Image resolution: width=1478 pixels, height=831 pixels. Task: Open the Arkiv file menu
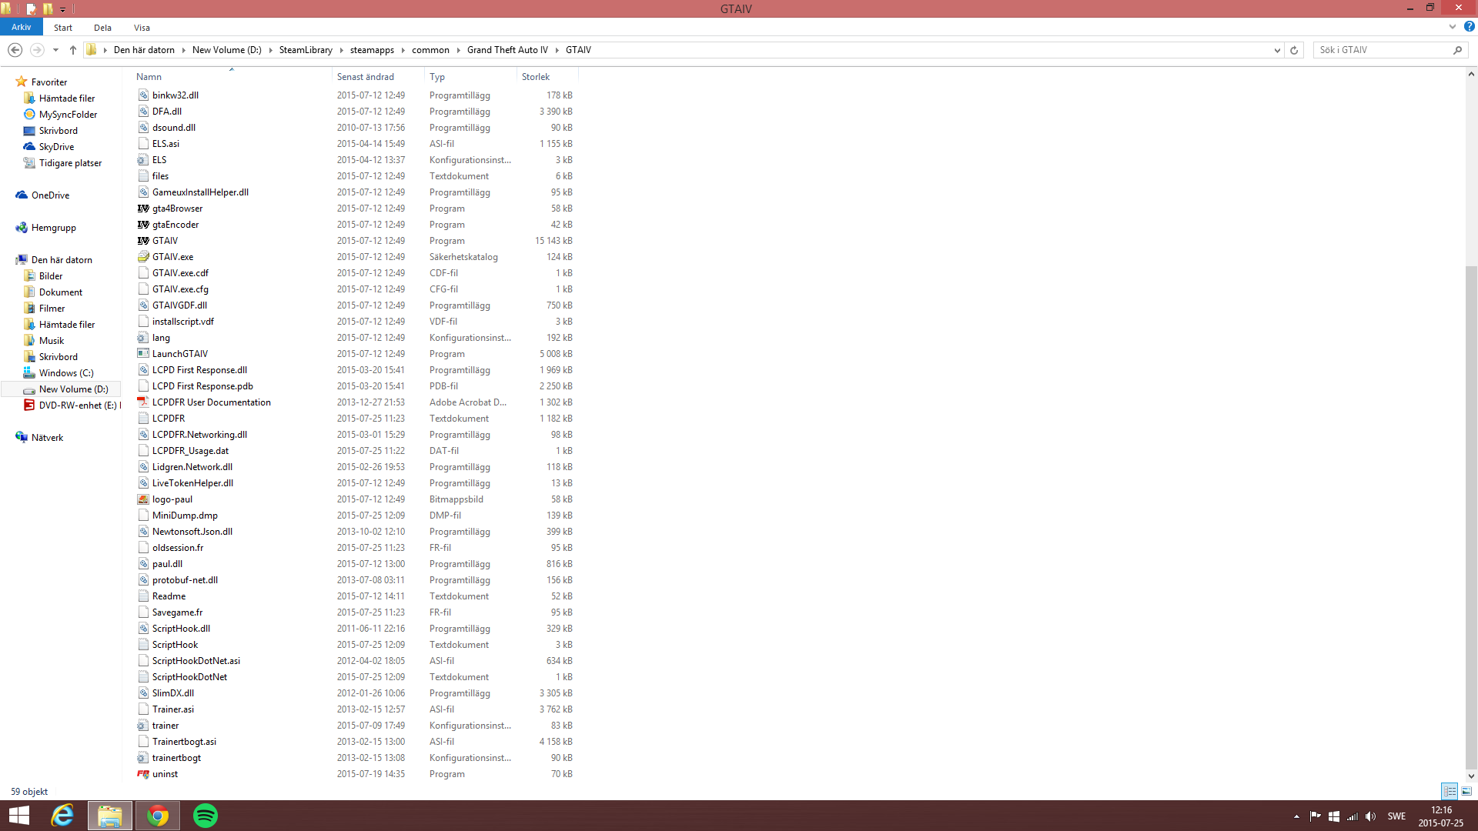tap(22, 27)
